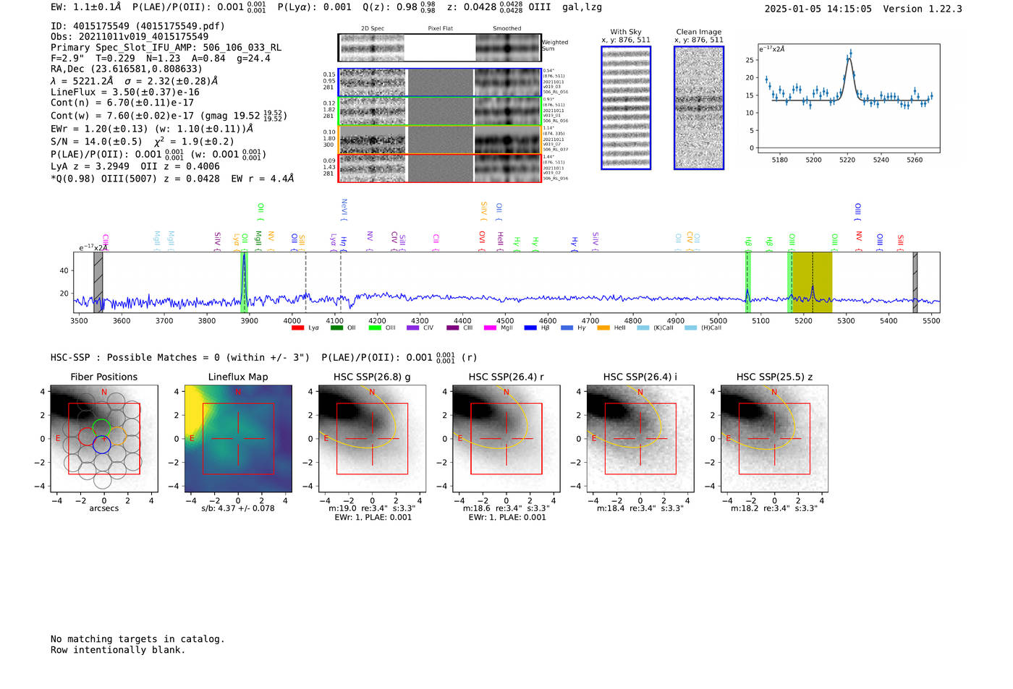Open the HSC SSP(26.8) g cutout
Screen dimensions: 1013x689
click(x=372, y=439)
